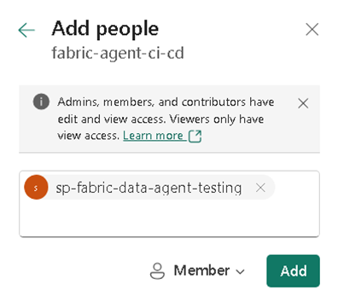Close the Add people panel

(312, 30)
